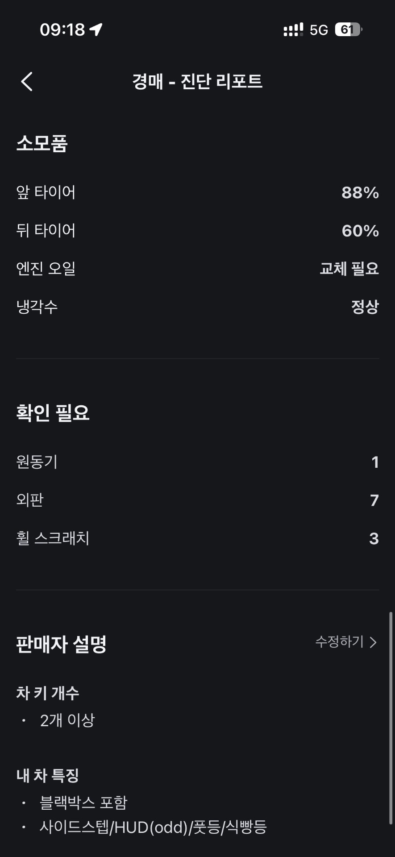Tap the 5G network indicator

click(319, 30)
